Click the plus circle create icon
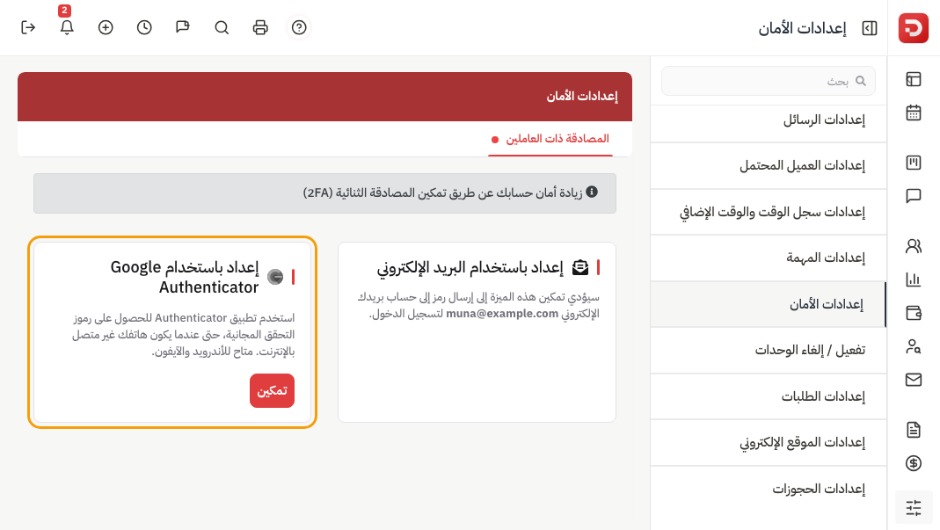 pos(106,27)
